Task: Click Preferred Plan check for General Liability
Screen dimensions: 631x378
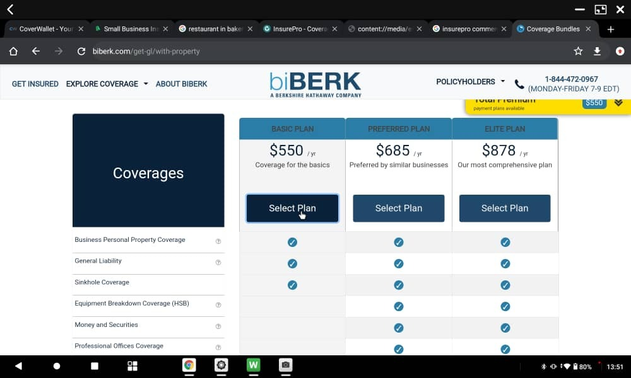Action: (399, 263)
